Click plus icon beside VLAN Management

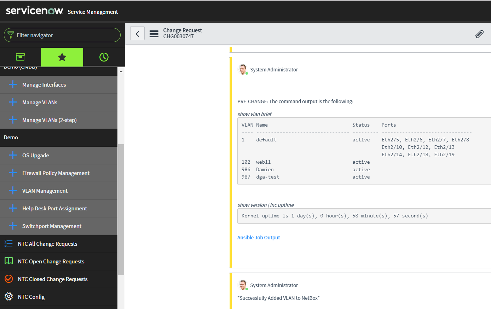coord(13,191)
